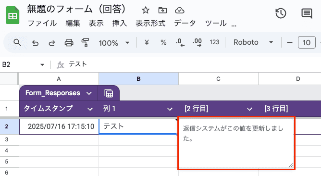Redo the last action
321x176 pixels.
(52, 43)
